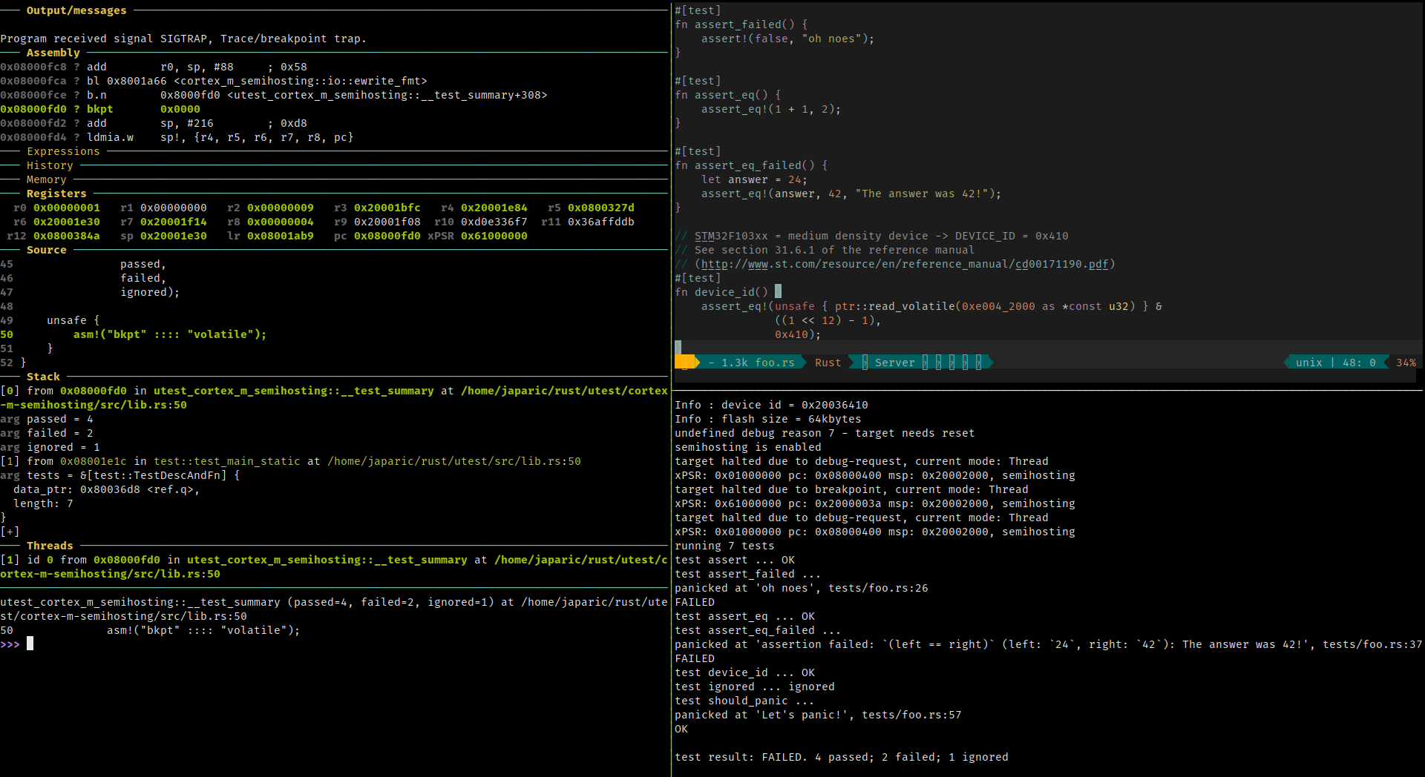The height and width of the screenshot is (777, 1425).
Task: Click the "Memory" section header
Action: 47,179
